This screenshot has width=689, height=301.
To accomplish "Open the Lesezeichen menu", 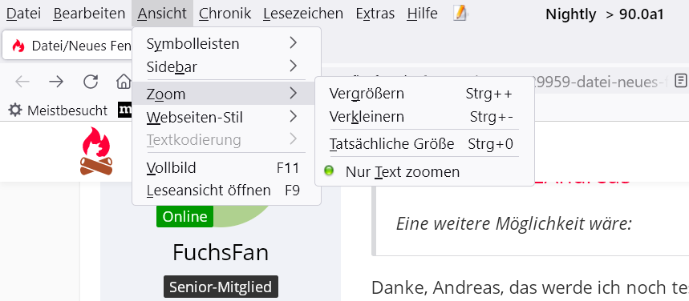I will pos(303,14).
